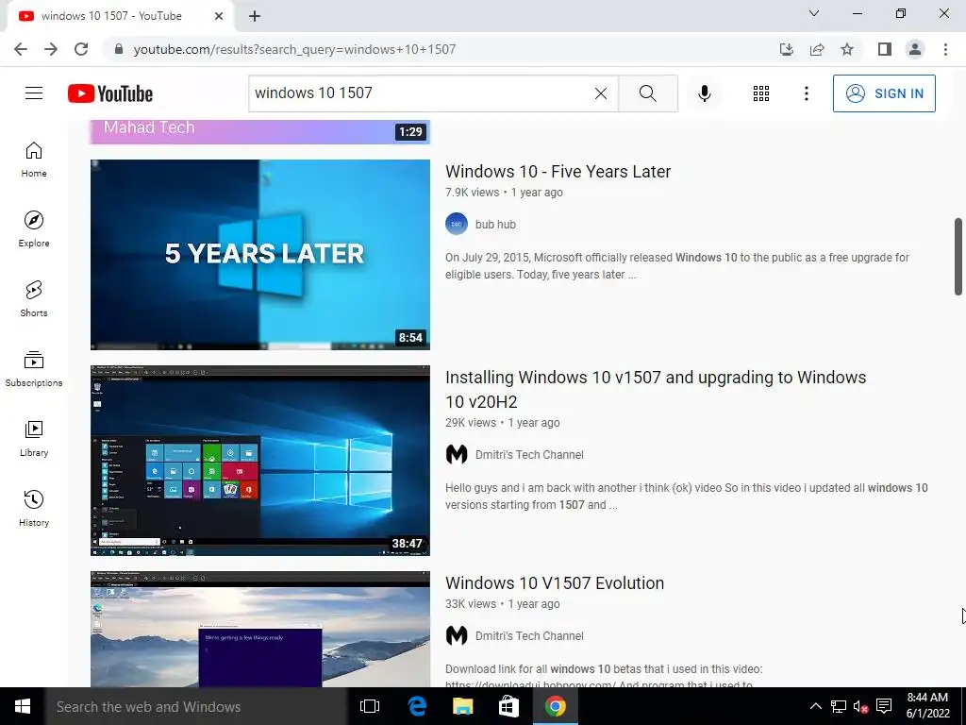Close the windows 10 1507 tab
The width and height of the screenshot is (966, 725).
[x=219, y=16]
